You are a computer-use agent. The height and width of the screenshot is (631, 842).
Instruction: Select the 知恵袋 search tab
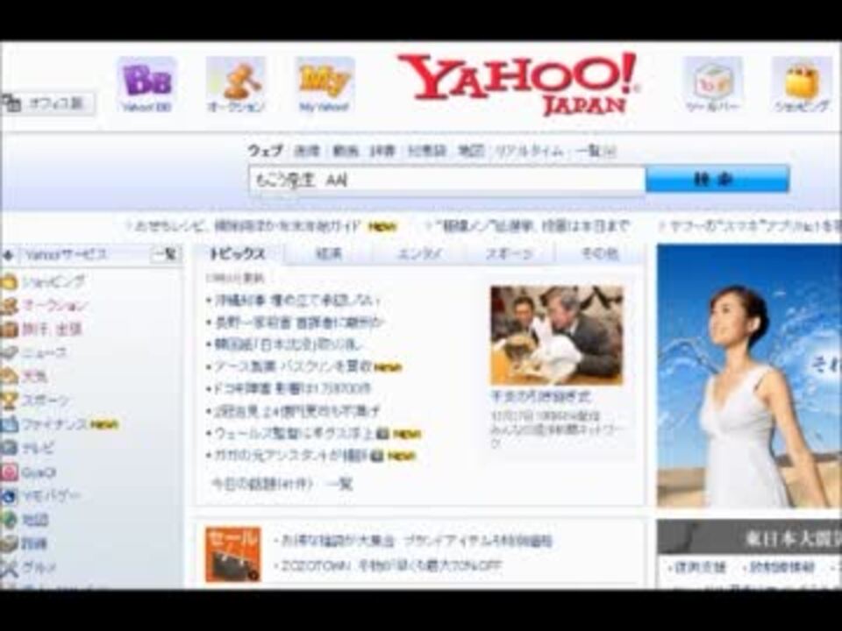(427, 152)
